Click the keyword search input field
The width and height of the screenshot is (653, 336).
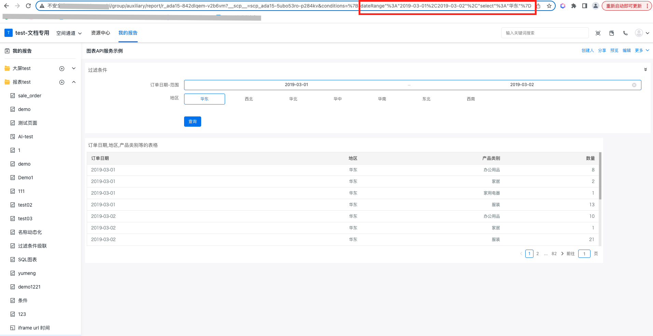coord(545,33)
